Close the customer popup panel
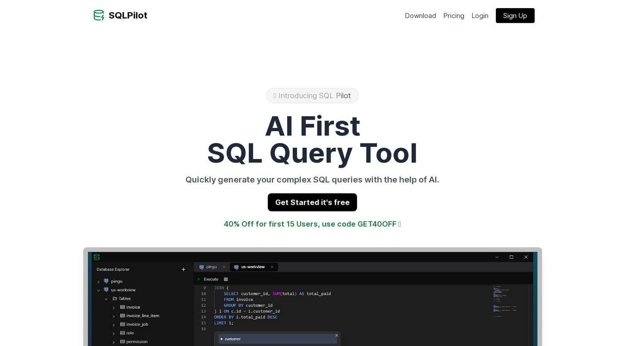The width and height of the screenshot is (617, 346). pos(337,335)
